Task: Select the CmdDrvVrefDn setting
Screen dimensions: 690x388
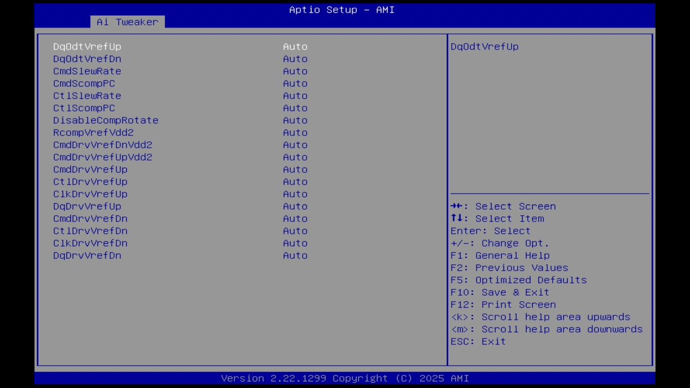Action: [90, 218]
